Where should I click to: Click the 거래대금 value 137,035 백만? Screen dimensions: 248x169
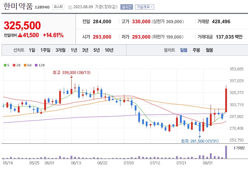[229, 37]
